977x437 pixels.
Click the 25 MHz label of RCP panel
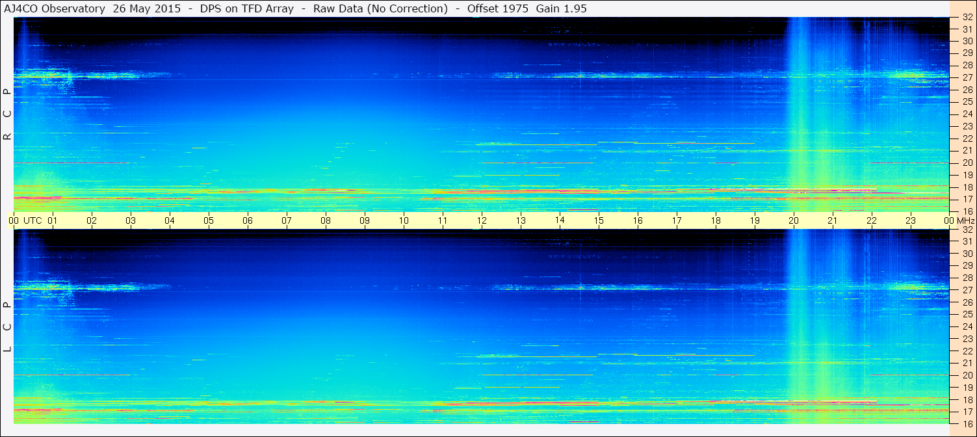[967, 101]
